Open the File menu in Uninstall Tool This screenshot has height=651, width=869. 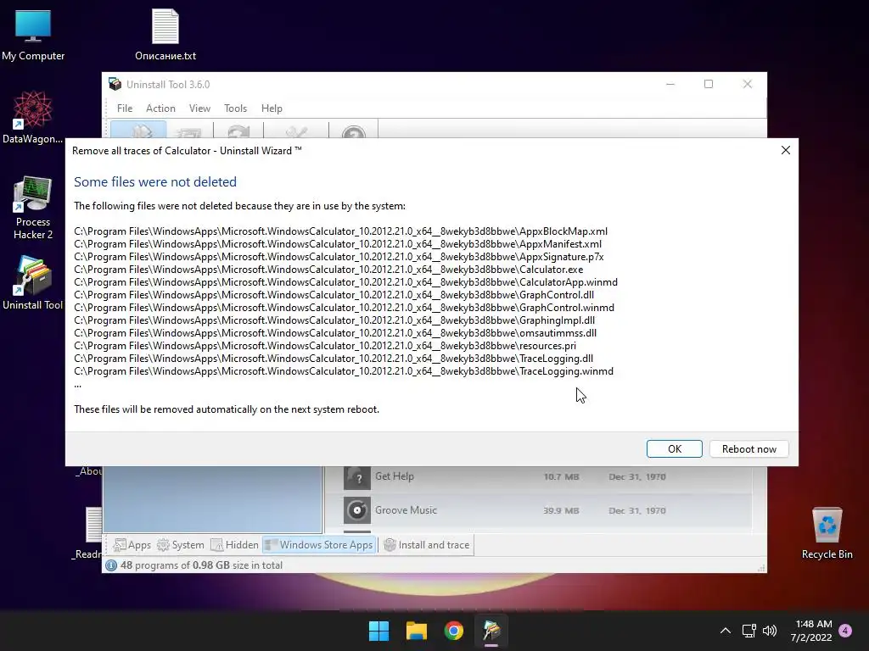tap(125, 108)
